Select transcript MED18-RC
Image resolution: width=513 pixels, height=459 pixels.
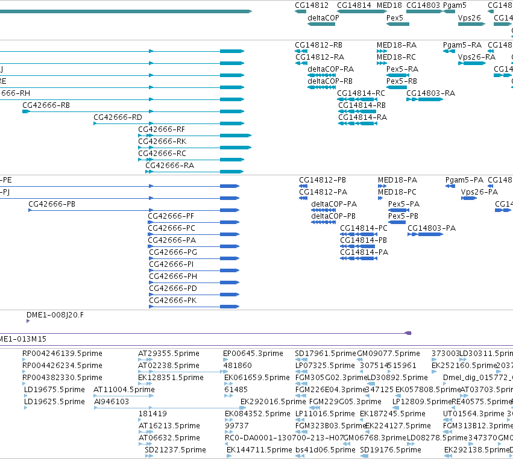[396, 57]
